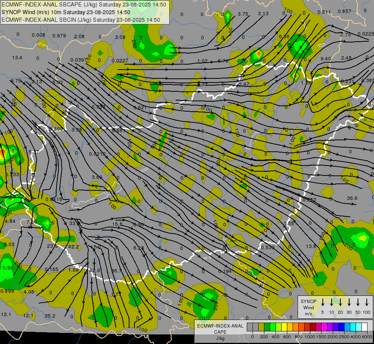Click the 9.40 value on the map
Screen dimensions: 374x344
click(x=325, y=58)
